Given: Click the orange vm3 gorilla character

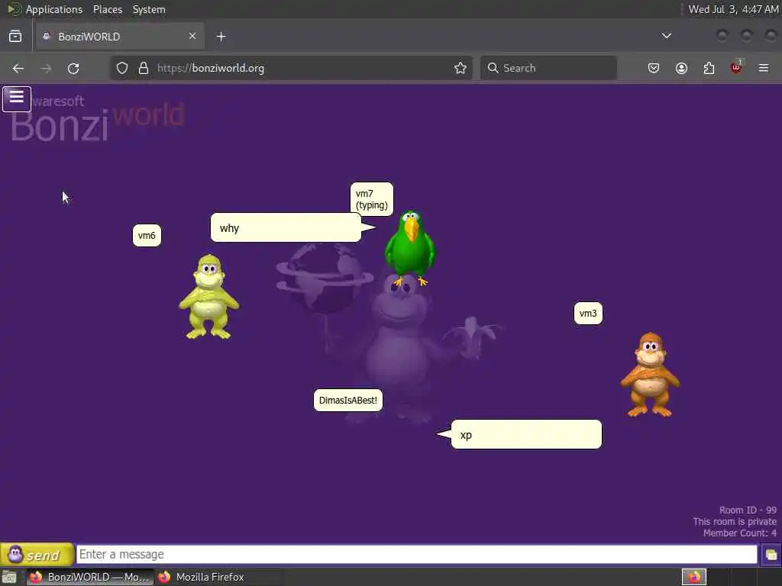Looking at the screenshot, I should point(650,375).
